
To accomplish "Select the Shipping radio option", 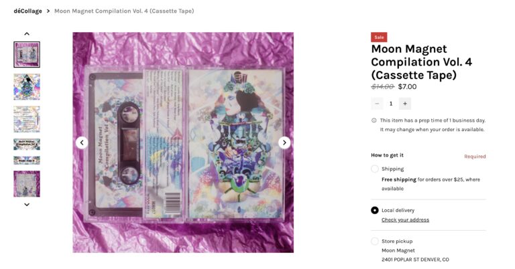I will pyautogui.click(x=375, y=169).
